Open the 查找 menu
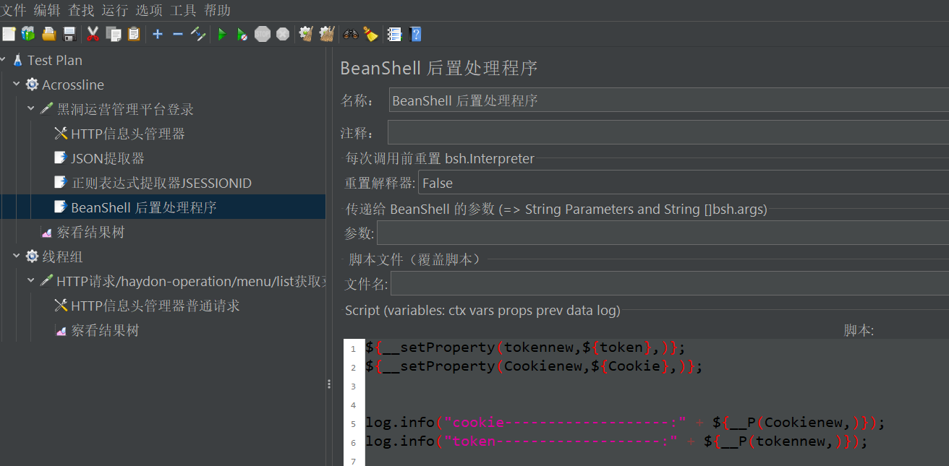949x466 pixels. coord(81,10)
